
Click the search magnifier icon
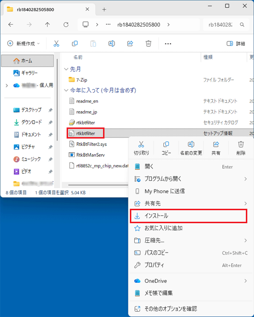(242, 25)
